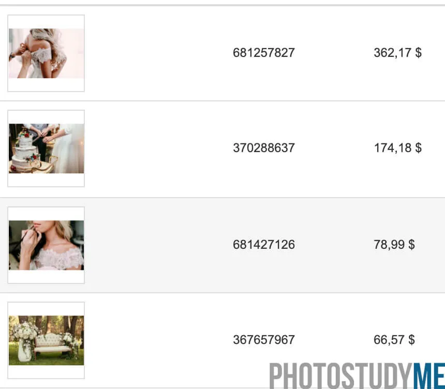Click the dollar sign after 78,99
Screen dimensions: 445x389
(x=411, y=245)
